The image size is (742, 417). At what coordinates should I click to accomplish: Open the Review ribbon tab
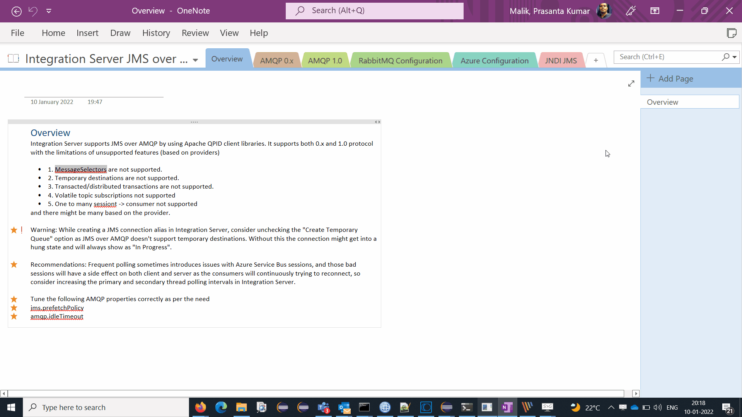195,33
